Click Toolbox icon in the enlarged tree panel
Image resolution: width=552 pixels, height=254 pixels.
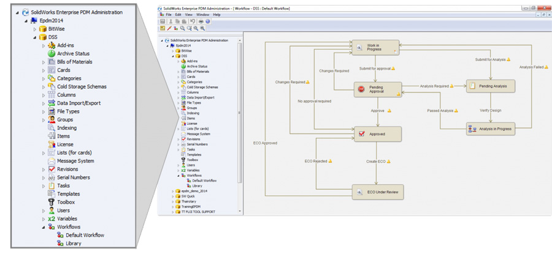52,202
